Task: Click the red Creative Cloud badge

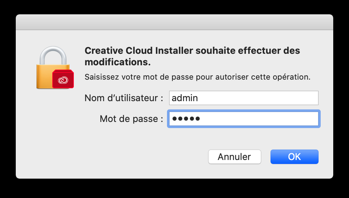Action: point(63,79)
